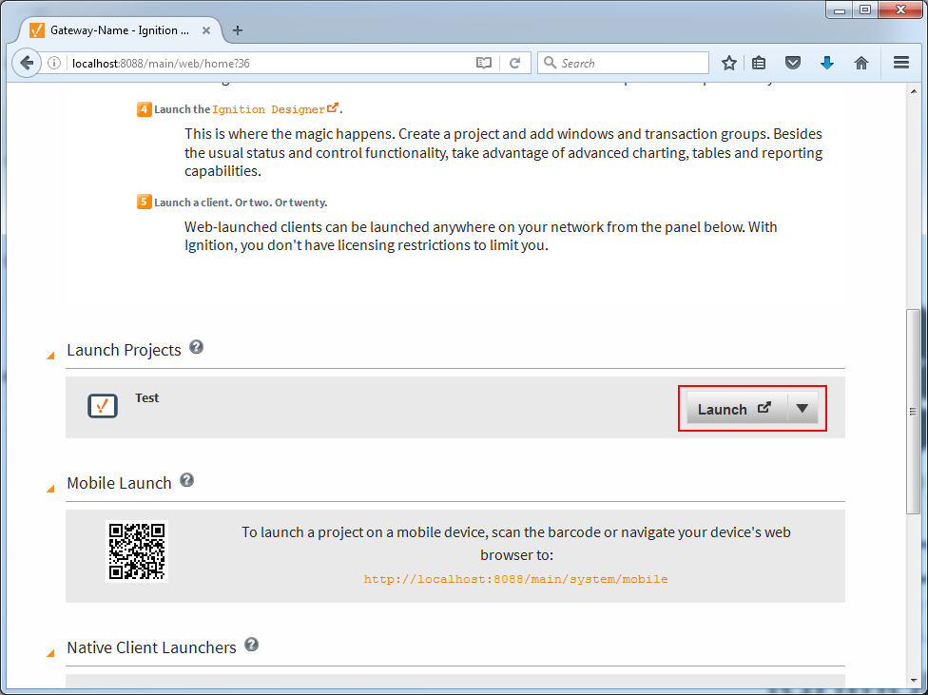Reload the page using the refresh icon
Viewport: 928px width, 695px height.
click(x=515, y=63)
